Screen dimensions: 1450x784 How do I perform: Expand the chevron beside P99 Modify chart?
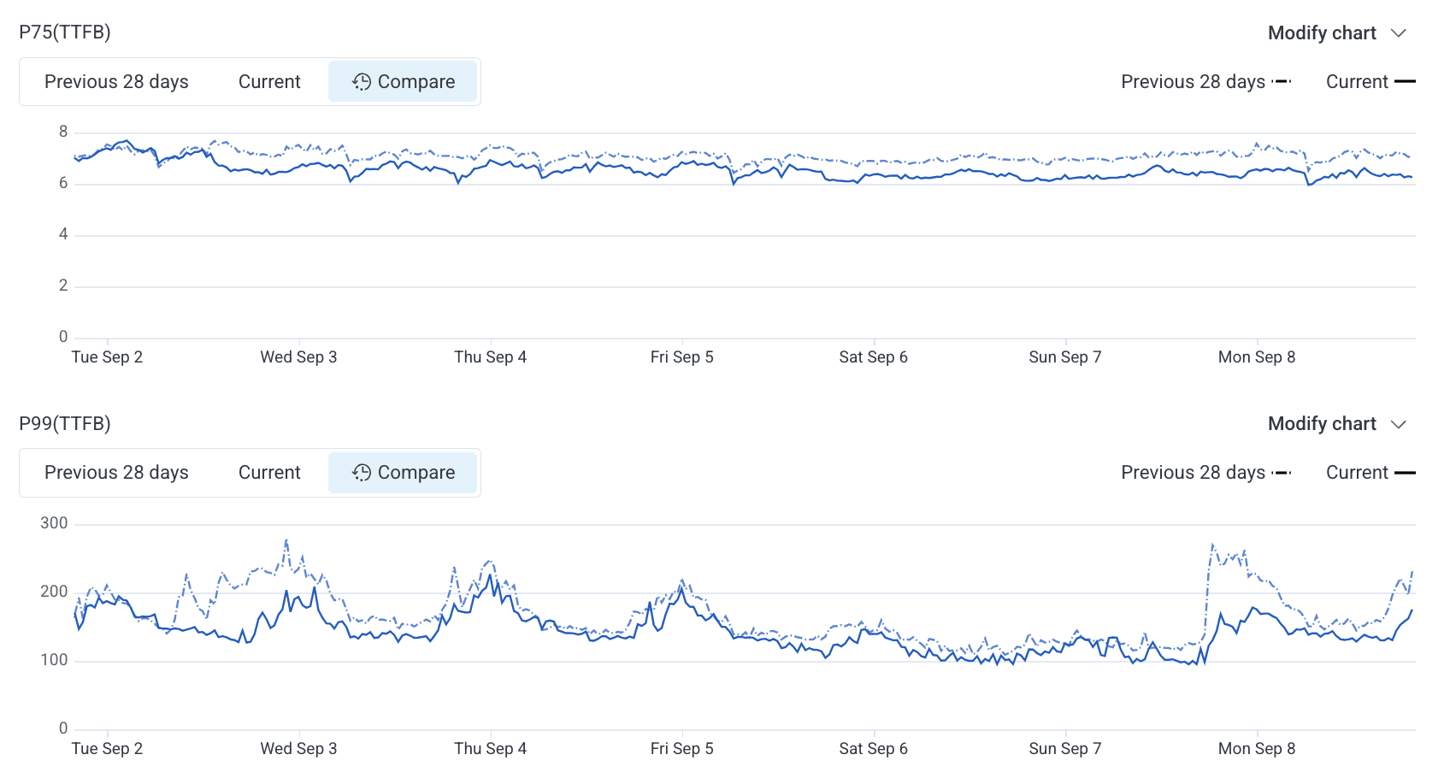(1399, 425)
